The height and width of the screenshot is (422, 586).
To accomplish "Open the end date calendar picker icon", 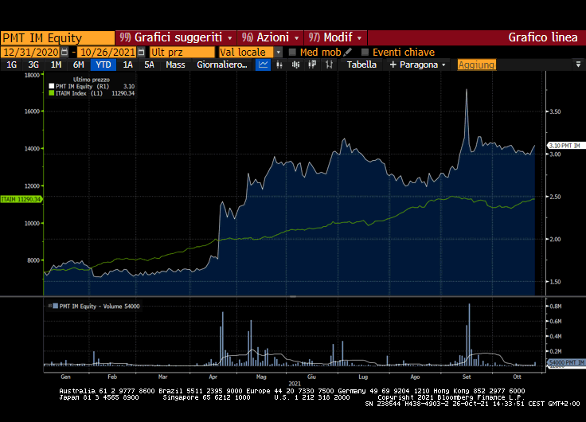I will coord(141,52).
